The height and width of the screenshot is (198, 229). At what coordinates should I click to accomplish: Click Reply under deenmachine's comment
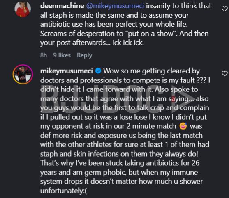(84, 55)
